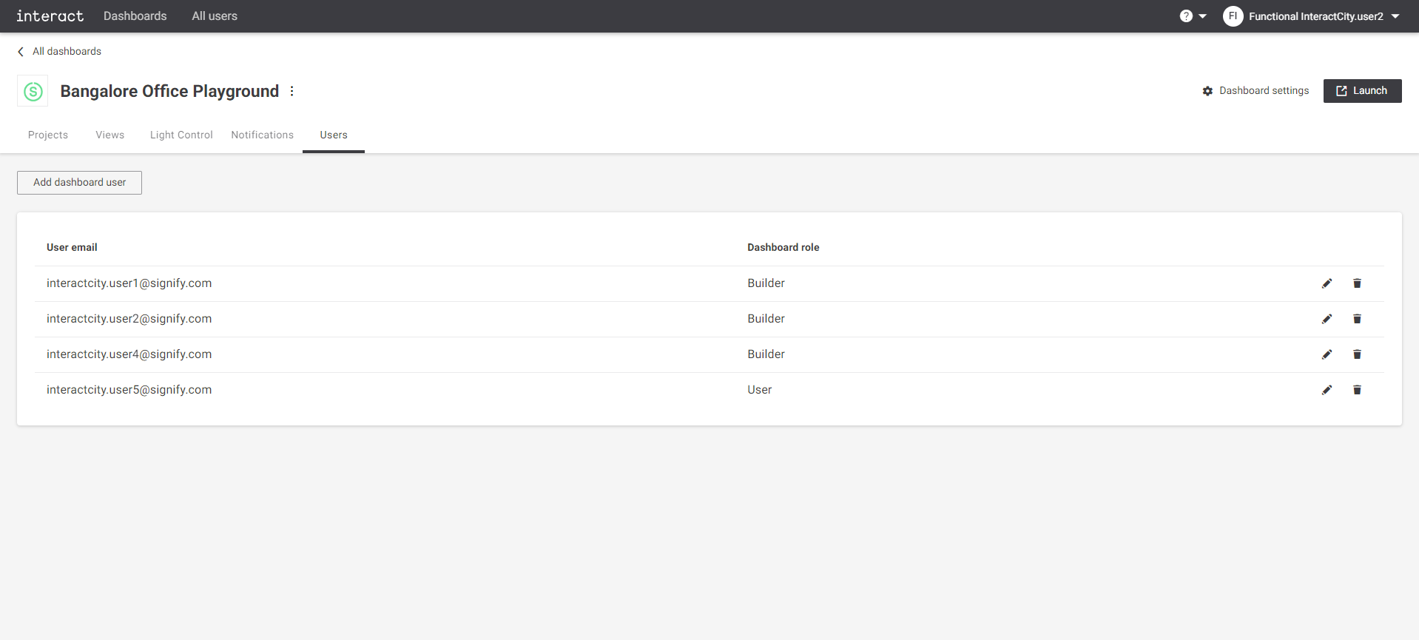Image resolution: width=1419 pixels, height=640 pixels.
Task: Expand Functional InteractCity.user2 account dropdown
Action: (x=1395, y=16)
